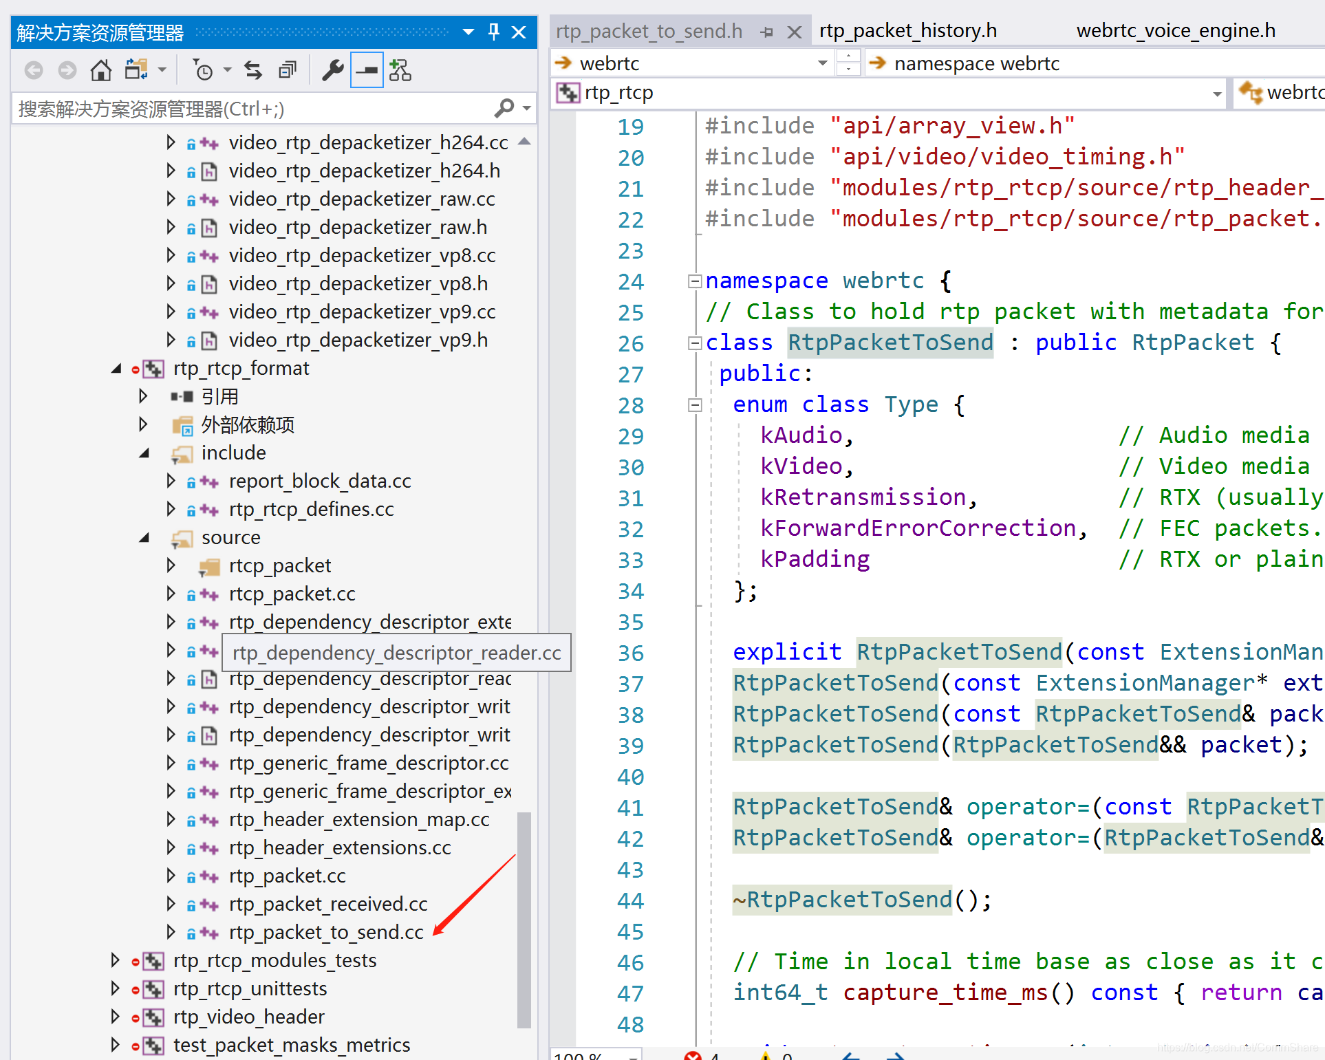
Task: Open the namespace webrtc type dropdown
Action: [x=1095, y=63]
